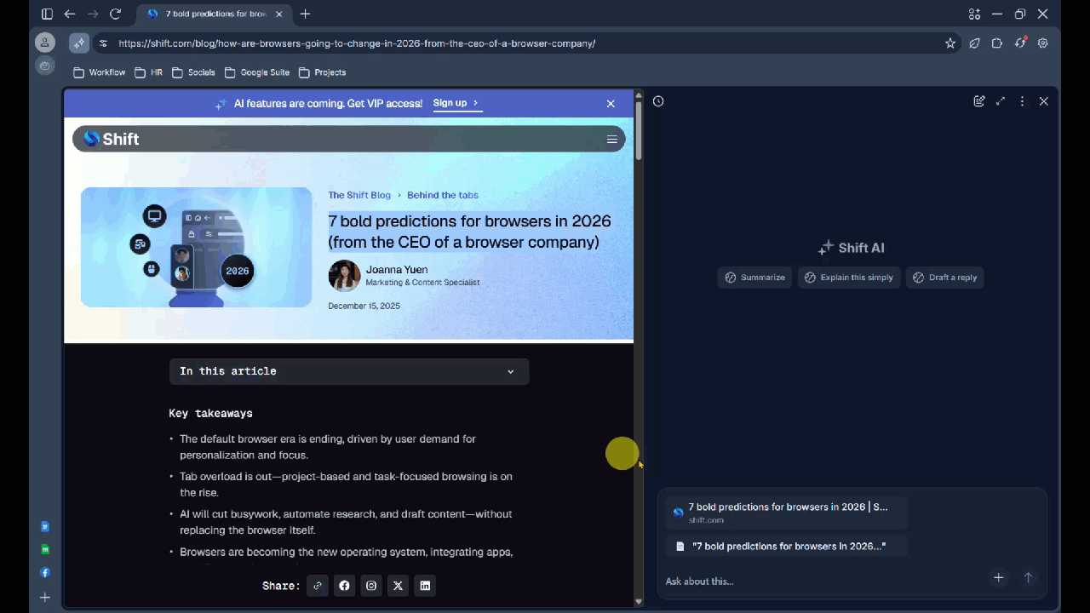Click the page's vertical scrollbar thumb
The image size is (1090, 613).
coord(639,130)
